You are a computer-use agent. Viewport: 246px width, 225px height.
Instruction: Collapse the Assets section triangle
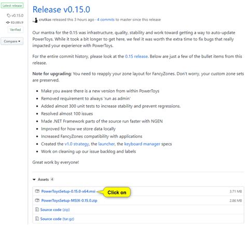coord(34,179)
